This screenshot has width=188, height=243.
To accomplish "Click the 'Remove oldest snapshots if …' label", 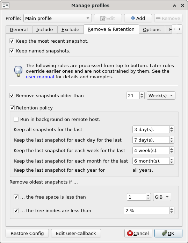I will (x=44, y=182).
